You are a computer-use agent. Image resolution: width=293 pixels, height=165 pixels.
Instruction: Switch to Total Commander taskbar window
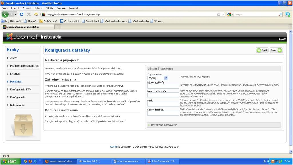(162, 162)
